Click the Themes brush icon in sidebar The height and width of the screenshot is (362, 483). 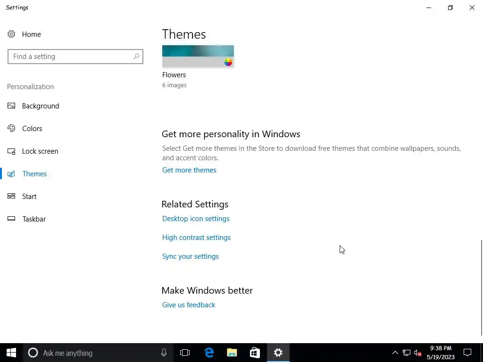(x=11, y=174)
